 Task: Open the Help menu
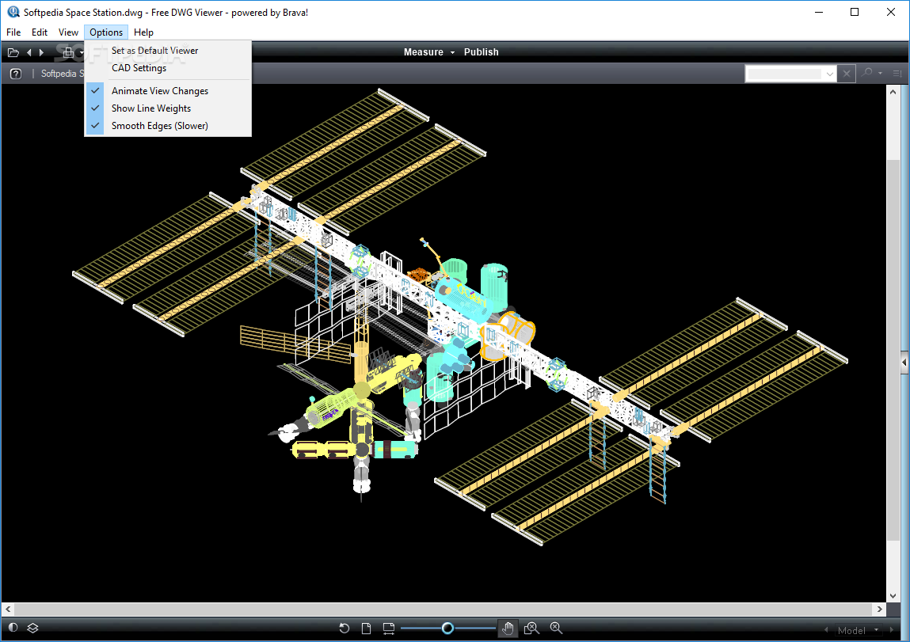[x=143, y=32]
